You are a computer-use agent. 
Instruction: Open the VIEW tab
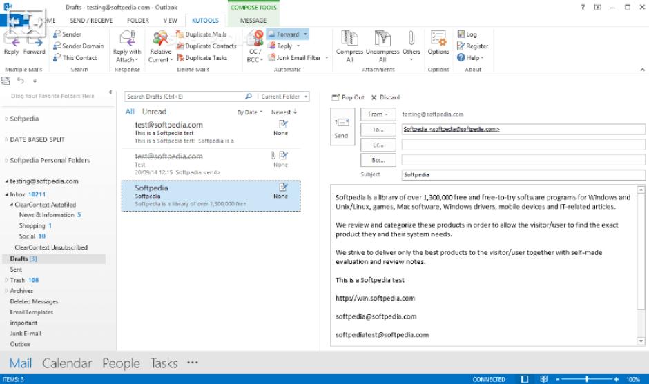tap(170, 20)
